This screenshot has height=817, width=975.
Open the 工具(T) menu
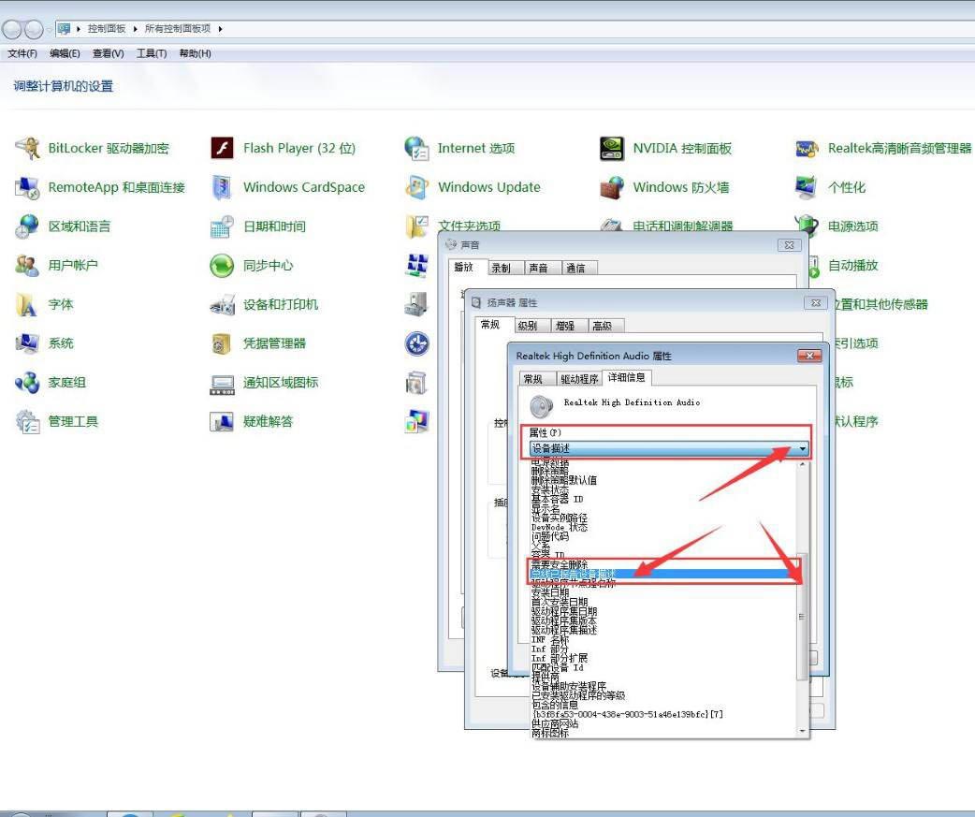pos(151,53)
